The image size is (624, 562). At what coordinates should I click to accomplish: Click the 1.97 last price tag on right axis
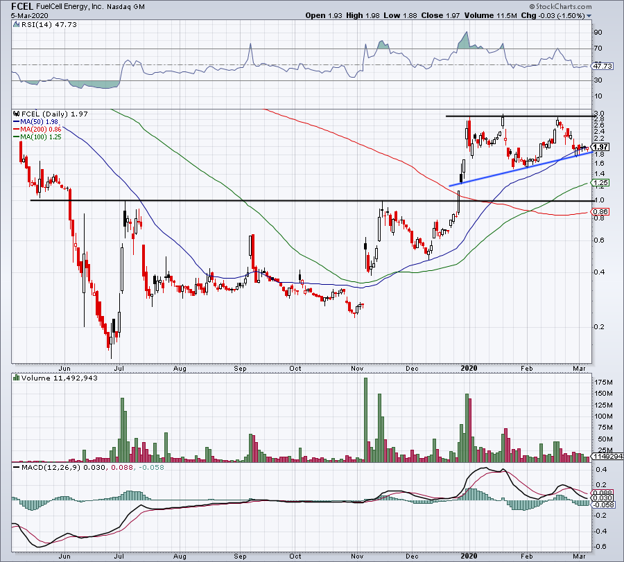coord(600,147)
